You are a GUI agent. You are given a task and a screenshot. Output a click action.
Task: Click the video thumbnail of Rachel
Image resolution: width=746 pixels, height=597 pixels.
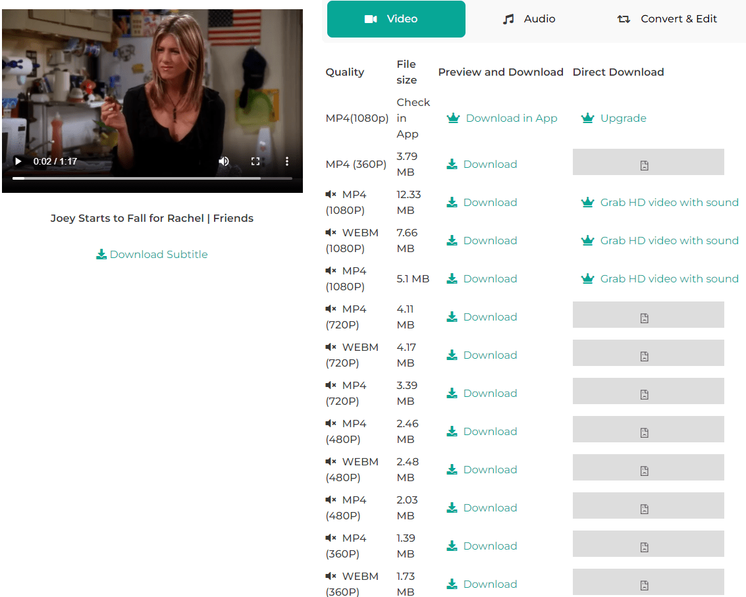pos(152,86)
